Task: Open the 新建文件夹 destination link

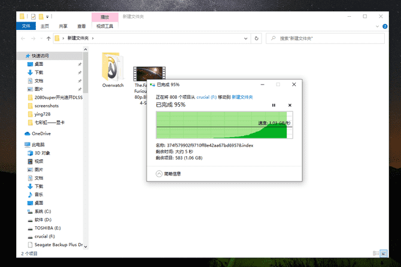Action: (x=242, y=97)
